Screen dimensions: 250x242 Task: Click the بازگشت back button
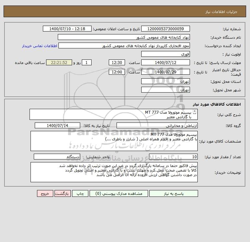[x=62, y=194]
